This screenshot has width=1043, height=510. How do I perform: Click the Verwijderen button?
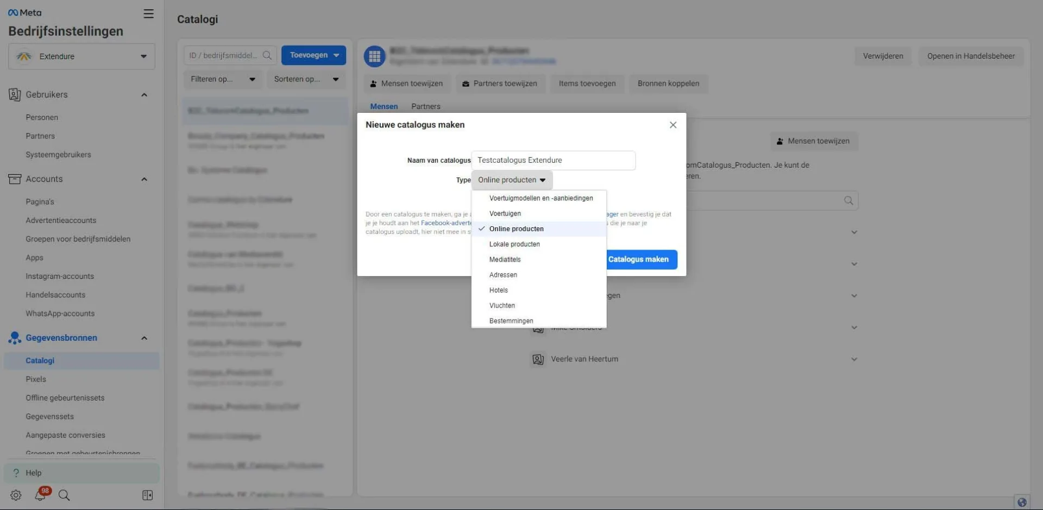click(x=883, y=56)
